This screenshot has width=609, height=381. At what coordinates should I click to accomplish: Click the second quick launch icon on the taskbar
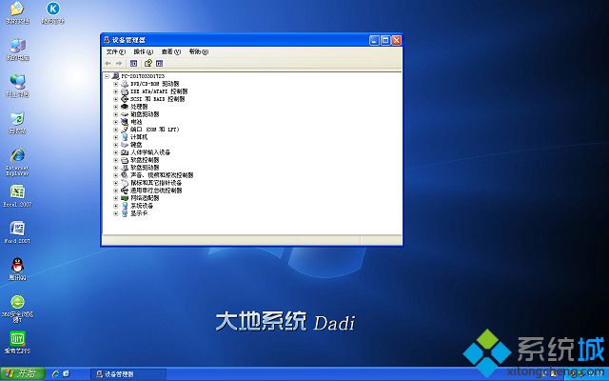click(x=66, y=374)
